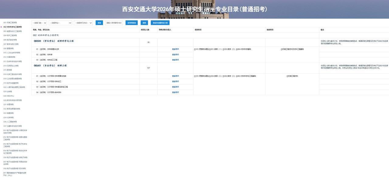Select 004 电气工程学院 in sidebar
The width and height of the screenshot is (389, 196).
point(10,35)
